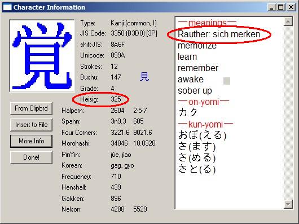The image size is (299, 224).
Task: Click the Henshall value 439
Action: (x=116, y=187)
